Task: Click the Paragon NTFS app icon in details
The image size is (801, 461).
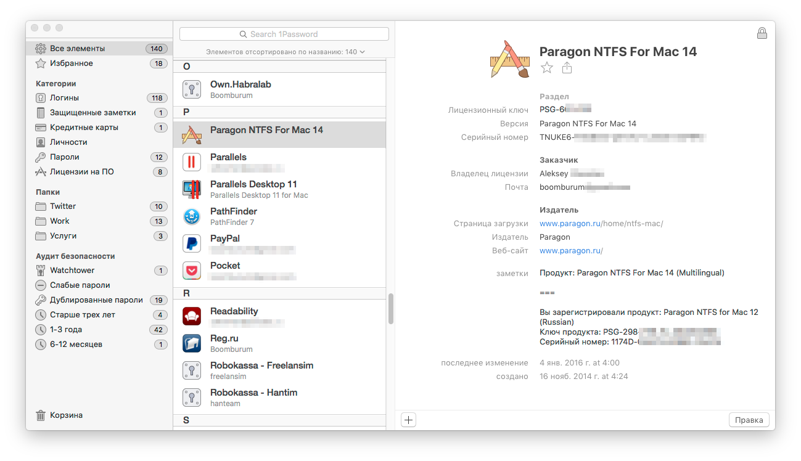Action: coord(510,59)
